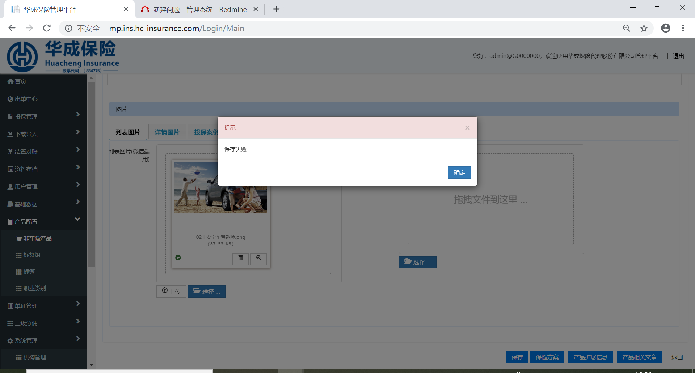The width and height of the screenshot is (695, 373).
Task: Click the user icon beside 用户管理
Action: (x=10, y=187)
